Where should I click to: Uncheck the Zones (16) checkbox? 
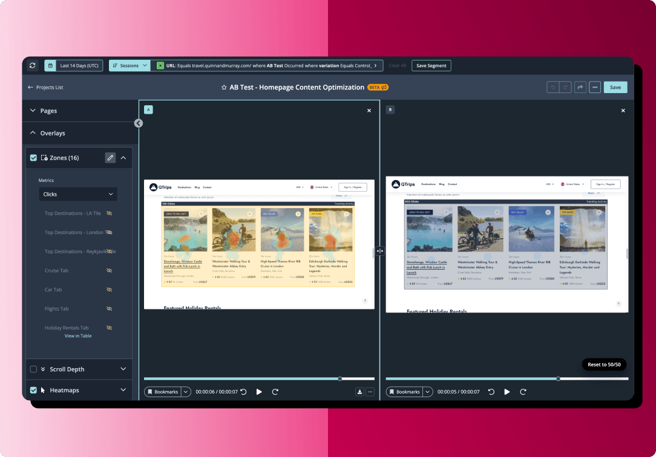(34, 158)
